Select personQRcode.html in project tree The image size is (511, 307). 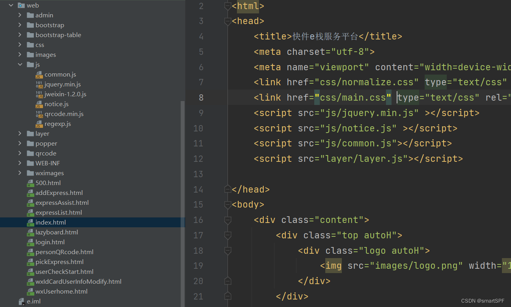tap(64, 252)
